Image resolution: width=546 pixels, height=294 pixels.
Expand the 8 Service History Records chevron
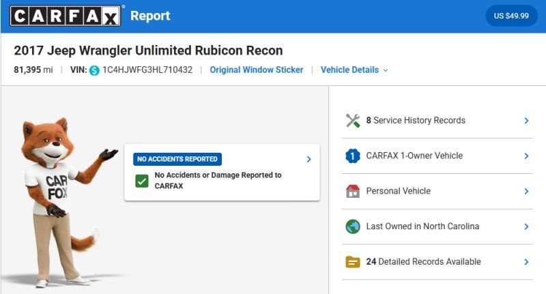pos(526,121)
